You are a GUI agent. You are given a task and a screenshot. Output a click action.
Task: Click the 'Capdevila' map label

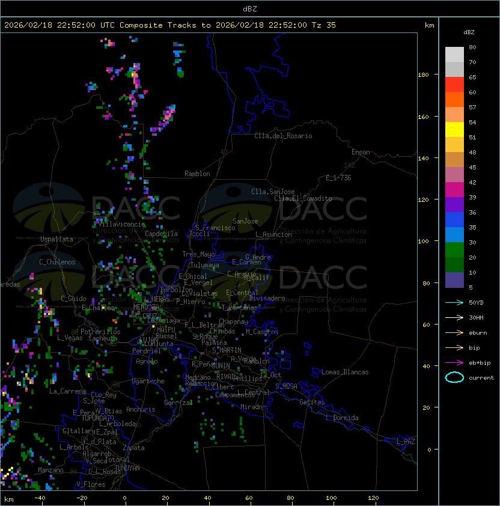161,234
